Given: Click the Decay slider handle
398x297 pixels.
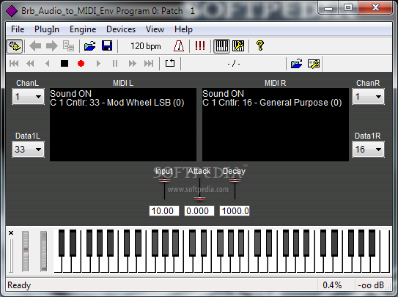Looking at the screenshot, I should 235,180.
